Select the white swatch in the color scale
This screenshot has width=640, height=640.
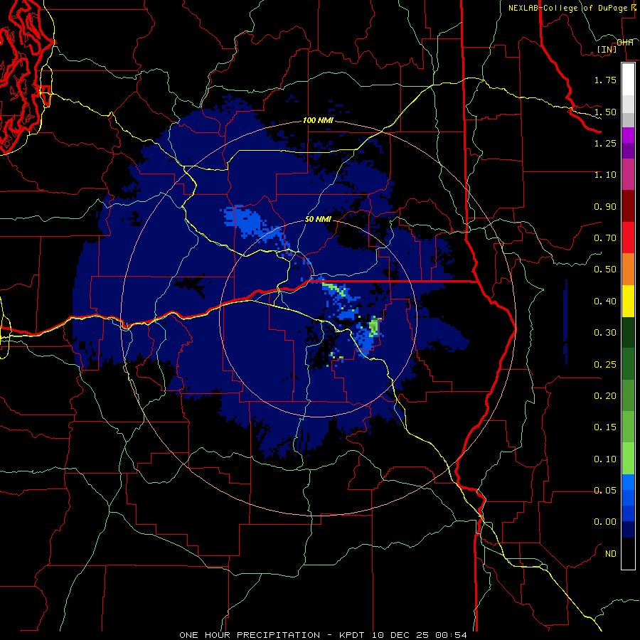(628, 79)
